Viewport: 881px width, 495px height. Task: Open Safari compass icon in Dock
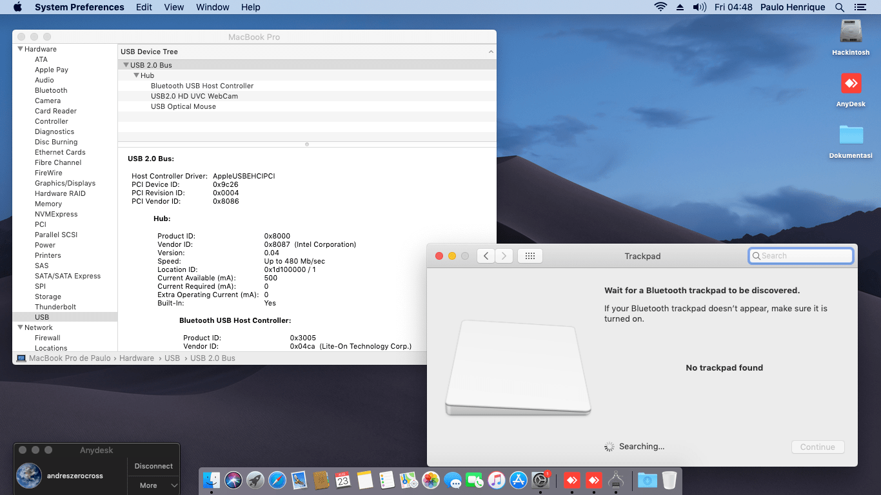click(x=277, y=480)
